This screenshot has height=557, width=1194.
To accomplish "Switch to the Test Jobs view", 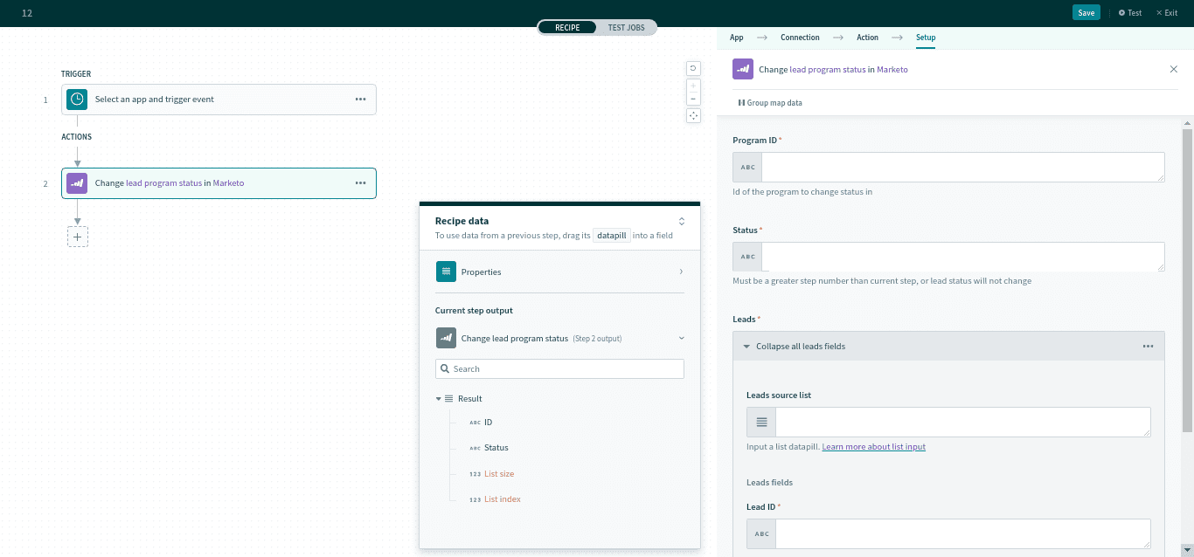I will 626,28.
